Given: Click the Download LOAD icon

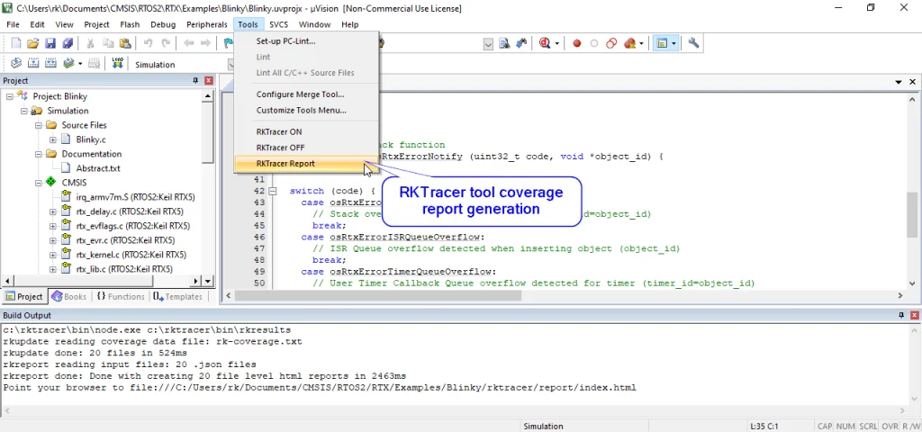Looking at the screenshot, I should [x=118, y=64].
